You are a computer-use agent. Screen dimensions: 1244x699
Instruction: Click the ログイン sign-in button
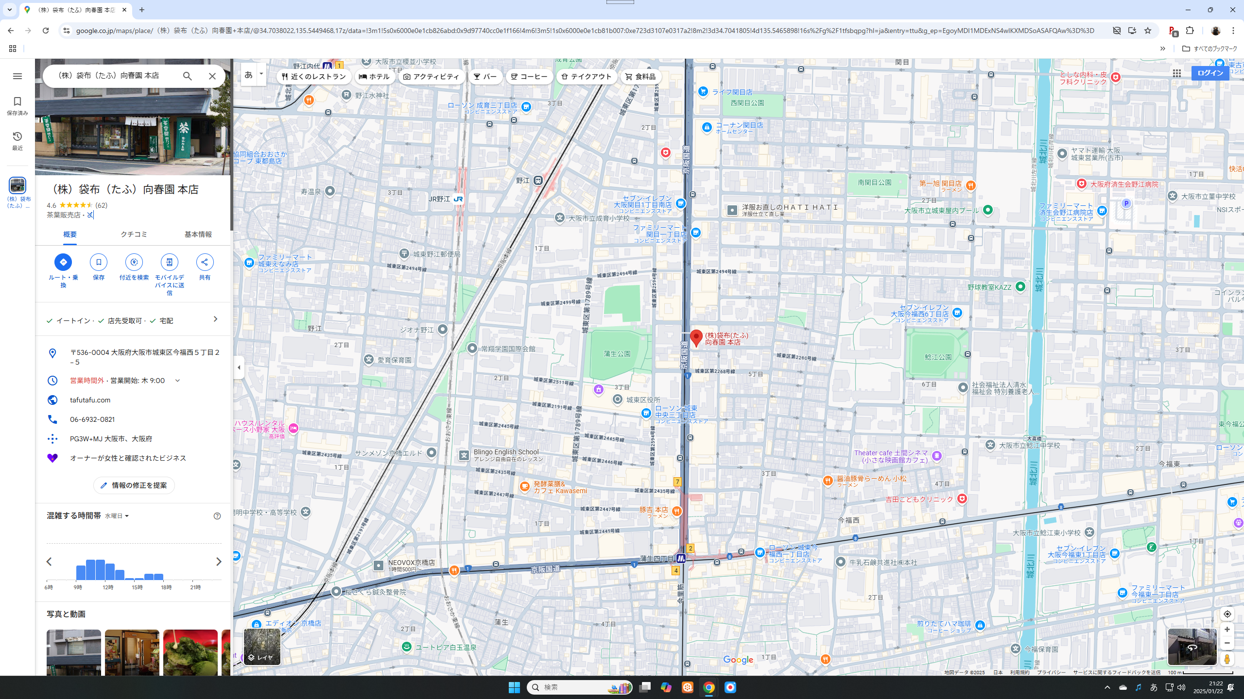point(1210,73)
